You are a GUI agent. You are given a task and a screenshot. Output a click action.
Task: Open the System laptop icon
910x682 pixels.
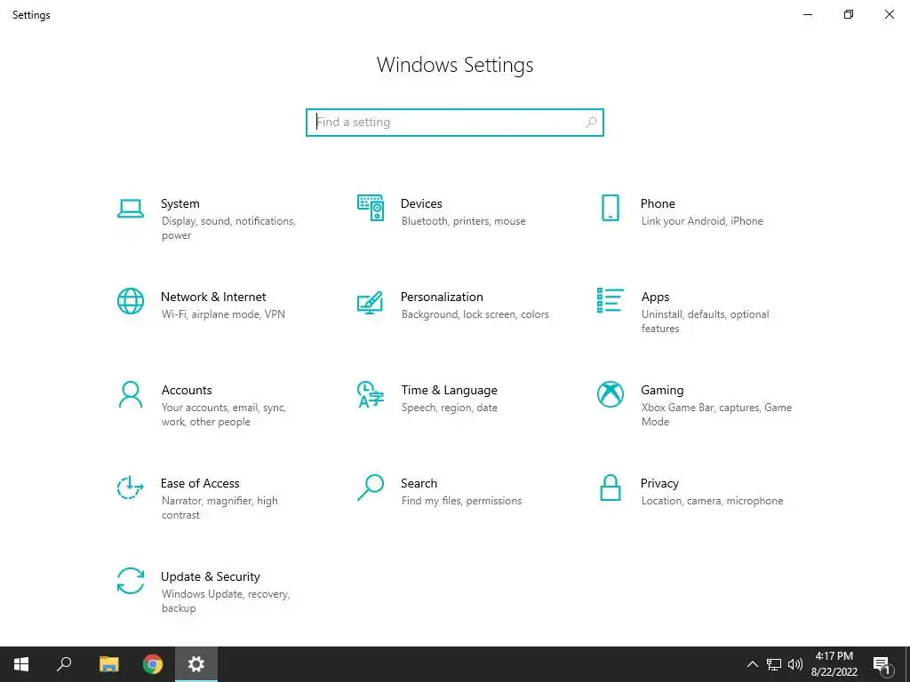[130, 209]
